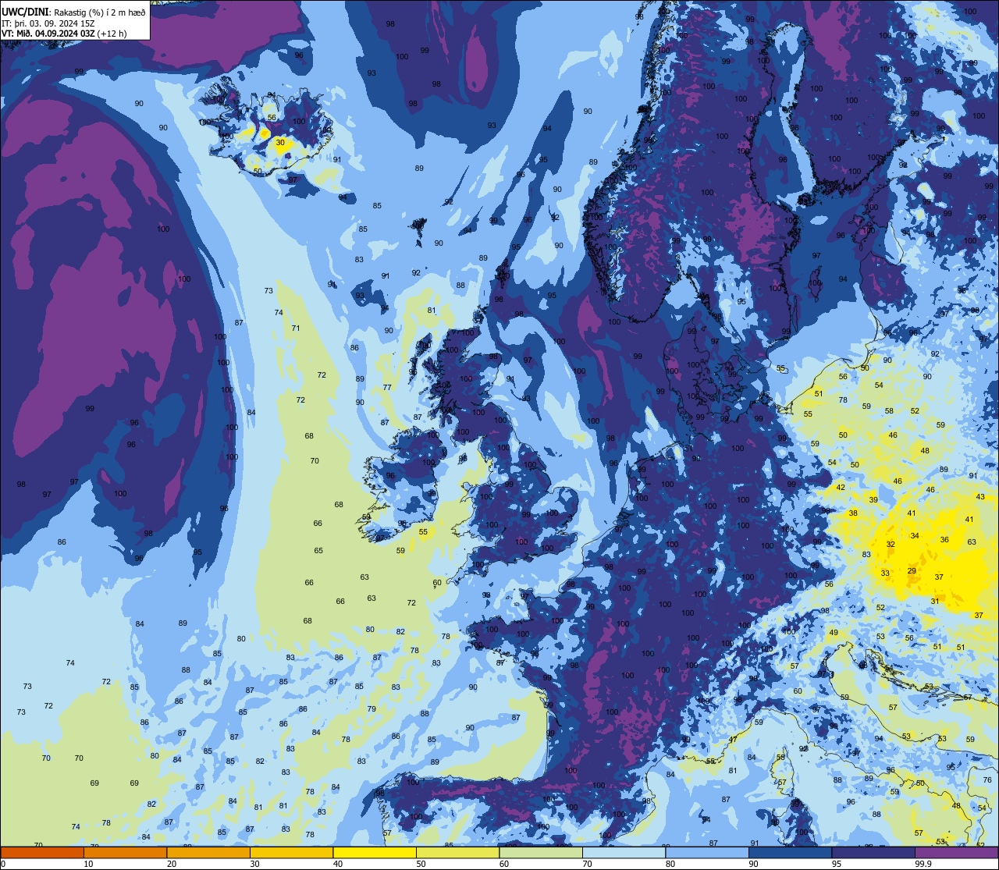The image size is (999, 870).
Task: Click the '38' humidity value on the map
Action: (853, 513)
